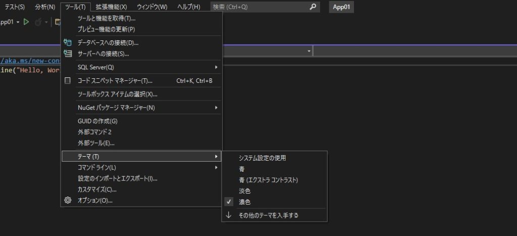Choose the 青 blue theme

[x=242, y=169]
